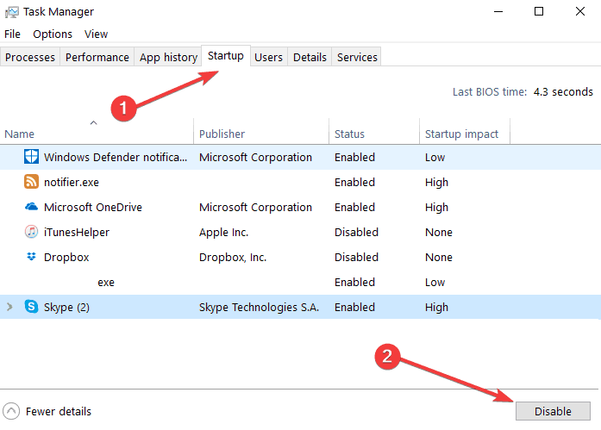
Task: Sort by Status column header
Action: [349, 134]
